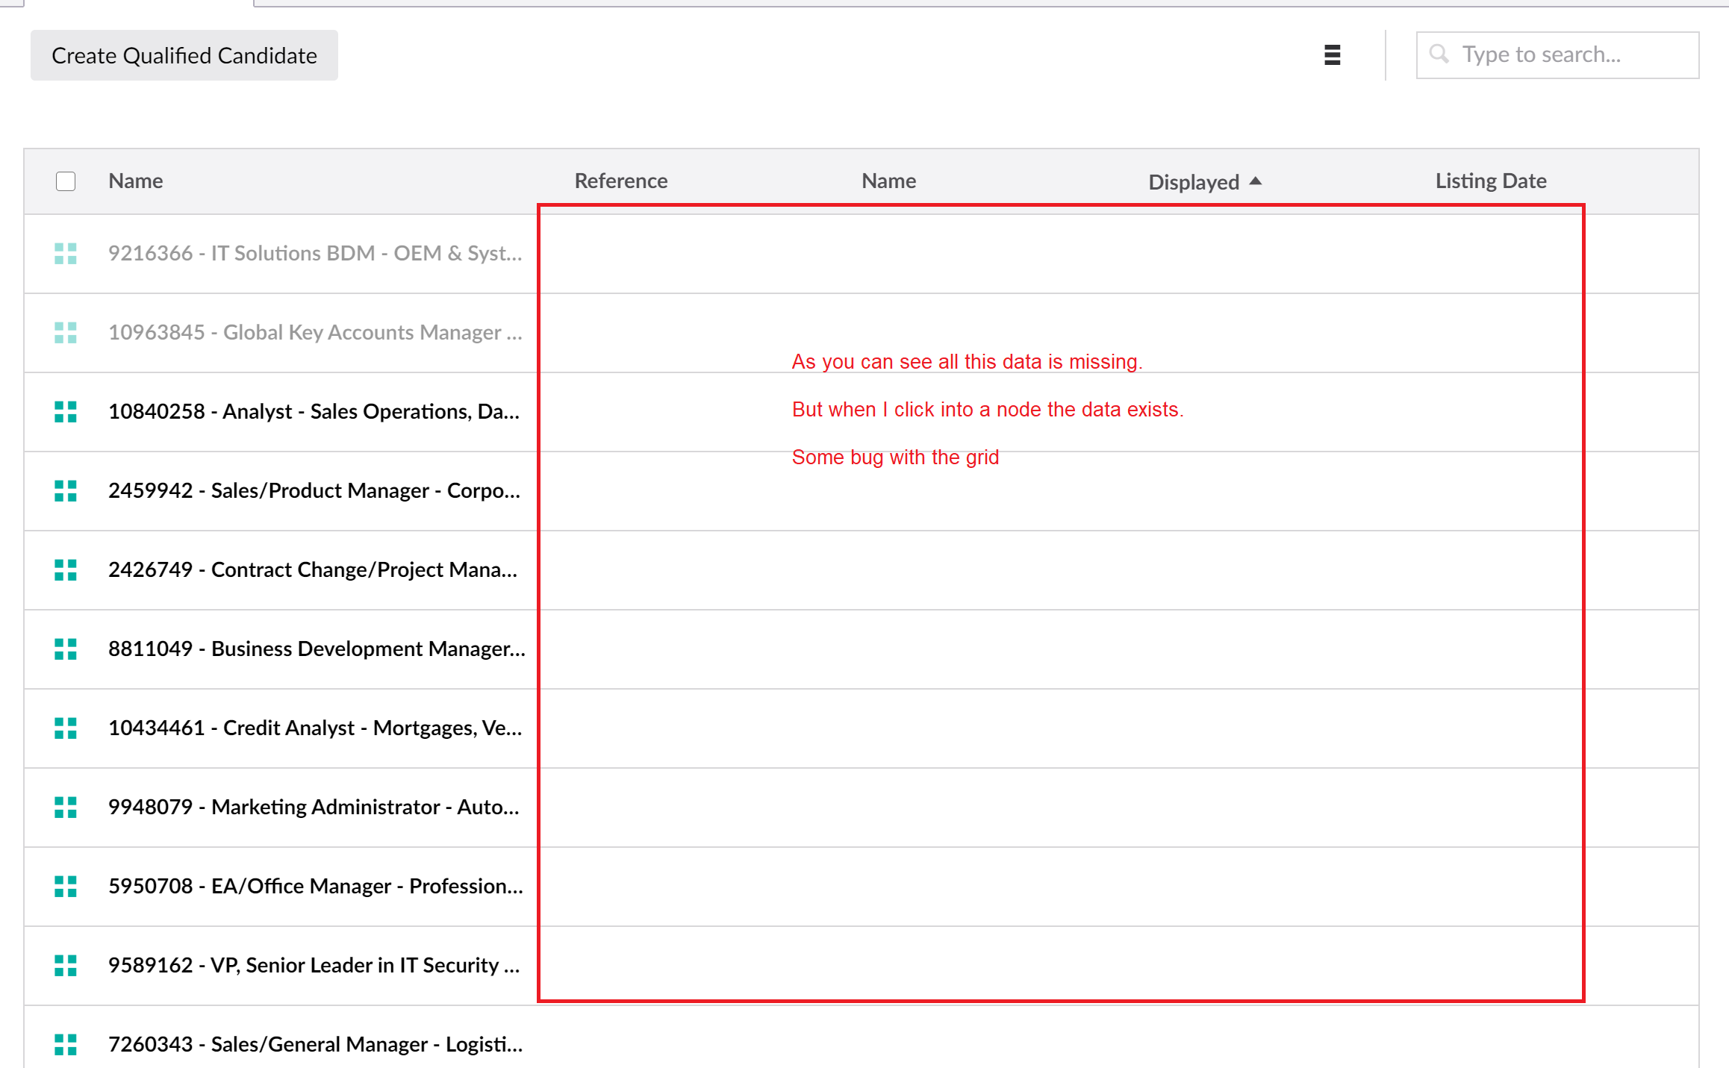Click grid icon beside 9948079 Marketing Administrator
This screenshot has width=1729, height=1068.
pyautogui.click(x=66, y=808)
